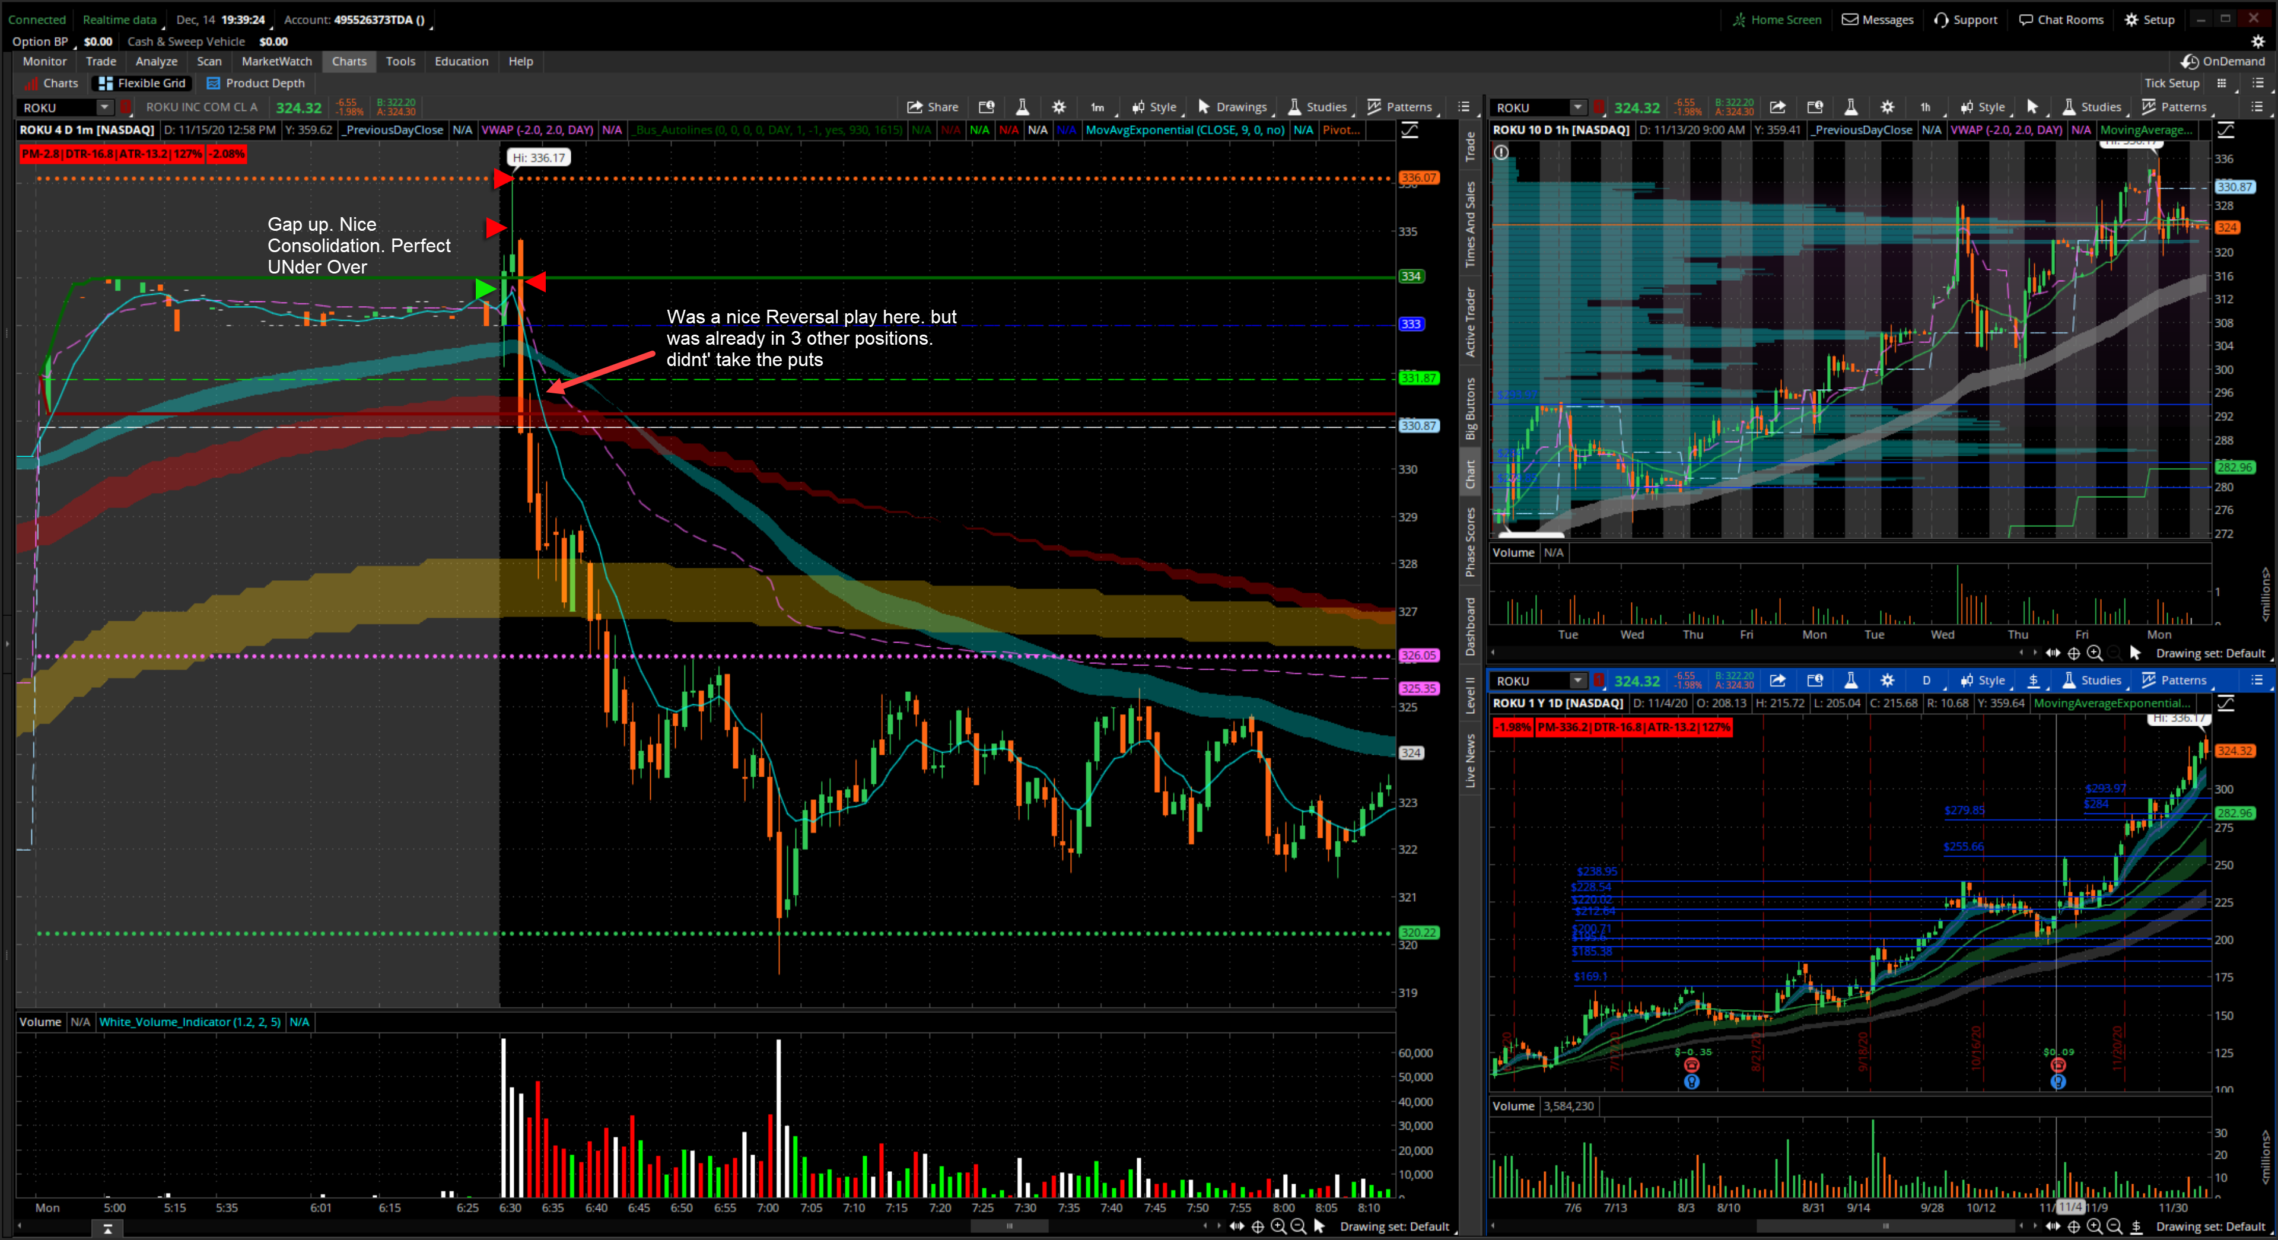Open the MarketWatch tab
The image size is (2278, 1240).
[277, 61]
